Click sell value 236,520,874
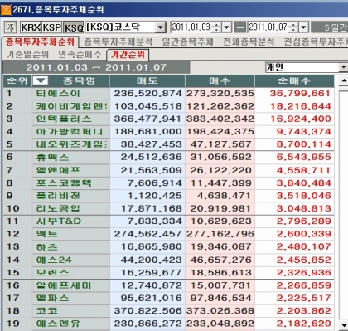 tap(148, 94)
